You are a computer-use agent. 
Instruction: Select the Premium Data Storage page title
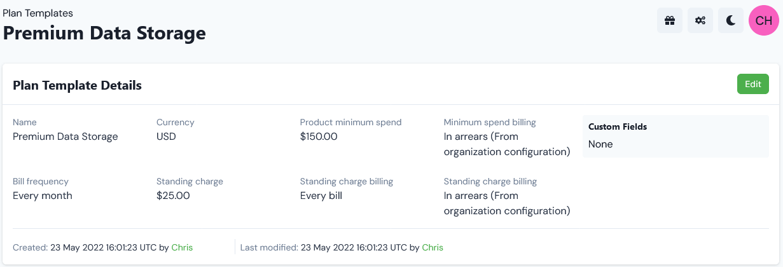click(104, 33)
